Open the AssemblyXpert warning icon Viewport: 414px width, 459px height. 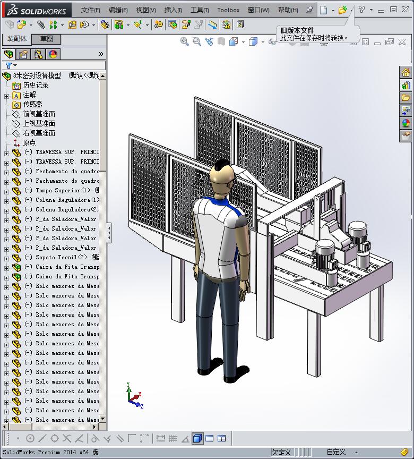226,24
